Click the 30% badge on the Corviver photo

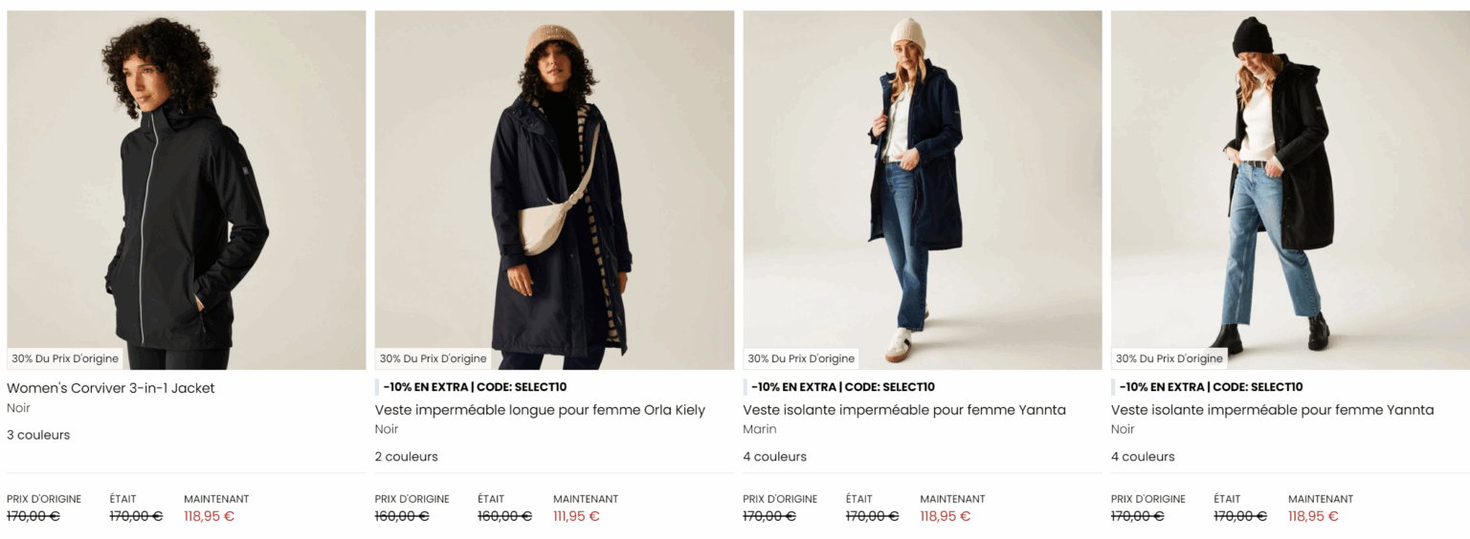[65, 358]
